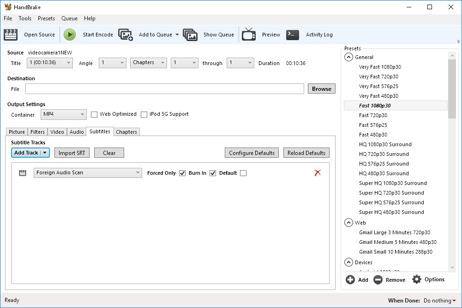The width and height of the screenshot is (462, 308).
Task: Click the Add Track button
Action: [26, 153]
